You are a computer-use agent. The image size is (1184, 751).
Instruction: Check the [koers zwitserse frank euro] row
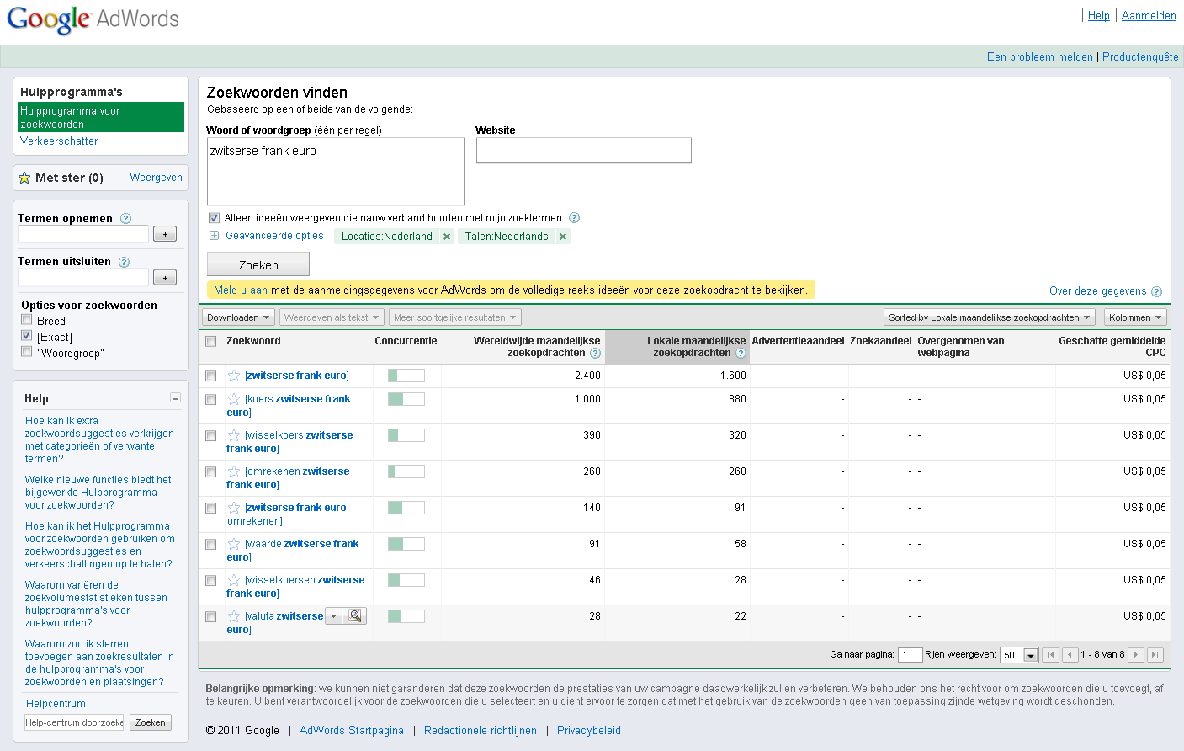pyautogui.click(x=211, y=399)
